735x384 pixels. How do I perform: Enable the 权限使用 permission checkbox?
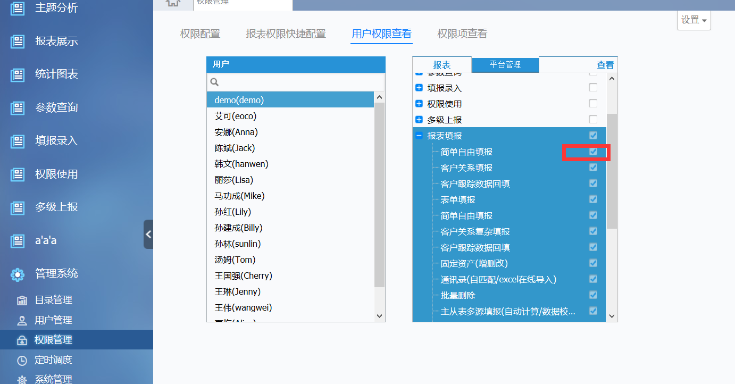click(x=593, y=103)
